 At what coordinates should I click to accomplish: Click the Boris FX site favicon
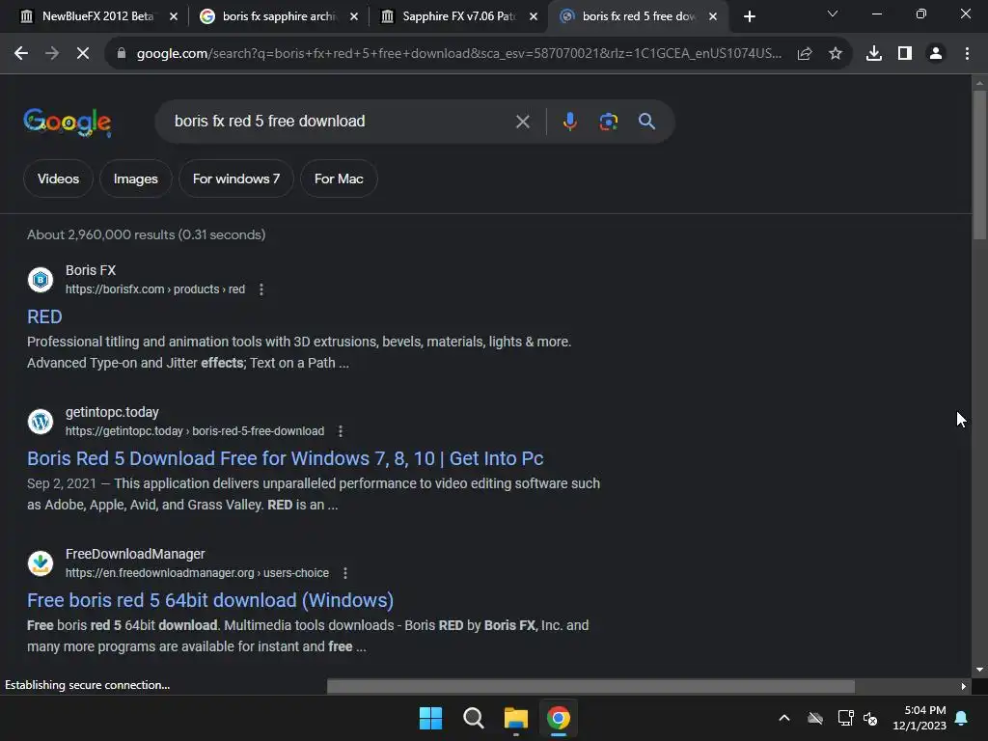(41, 279)
